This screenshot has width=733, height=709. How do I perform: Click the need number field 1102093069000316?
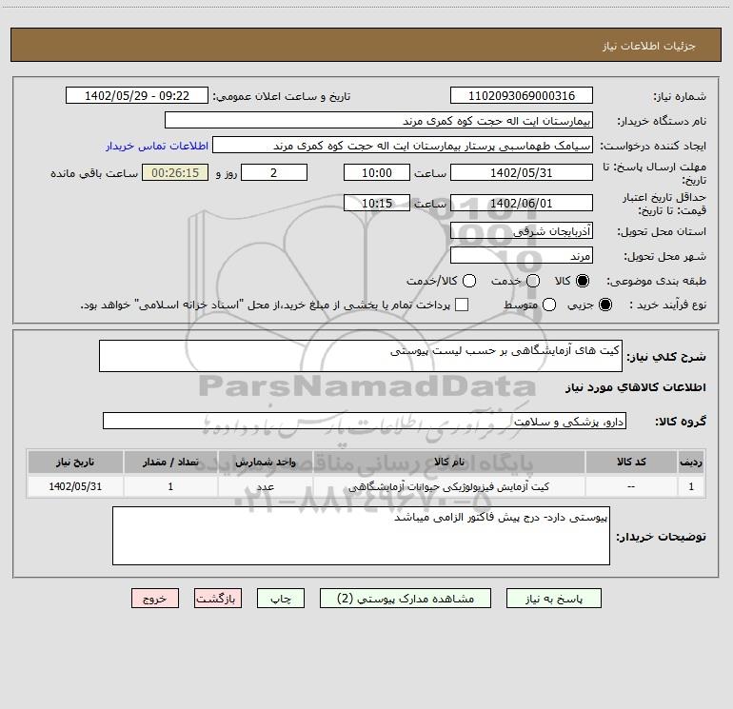tap(522, 95)
